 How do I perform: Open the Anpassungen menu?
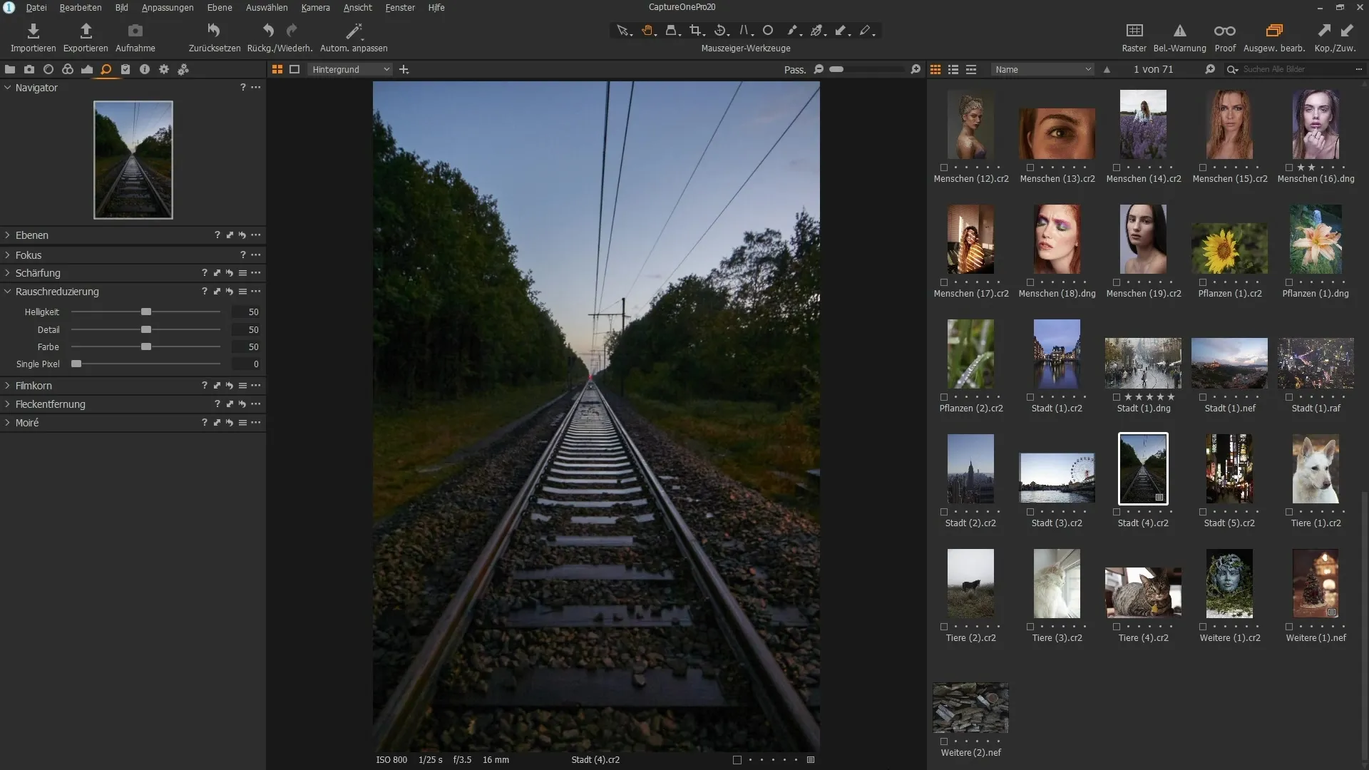point(168,8)
